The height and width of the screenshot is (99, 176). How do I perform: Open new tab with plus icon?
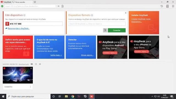35,2
